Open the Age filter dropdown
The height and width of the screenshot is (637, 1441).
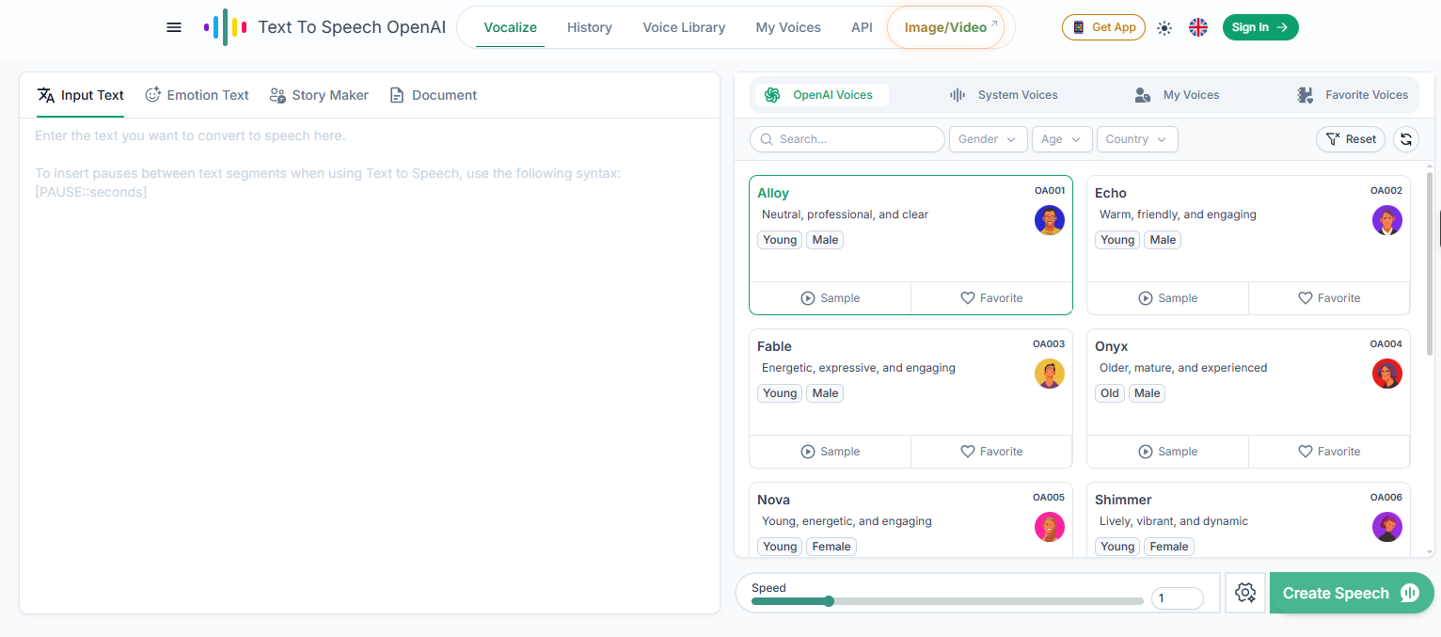(x=1062, y=139)
